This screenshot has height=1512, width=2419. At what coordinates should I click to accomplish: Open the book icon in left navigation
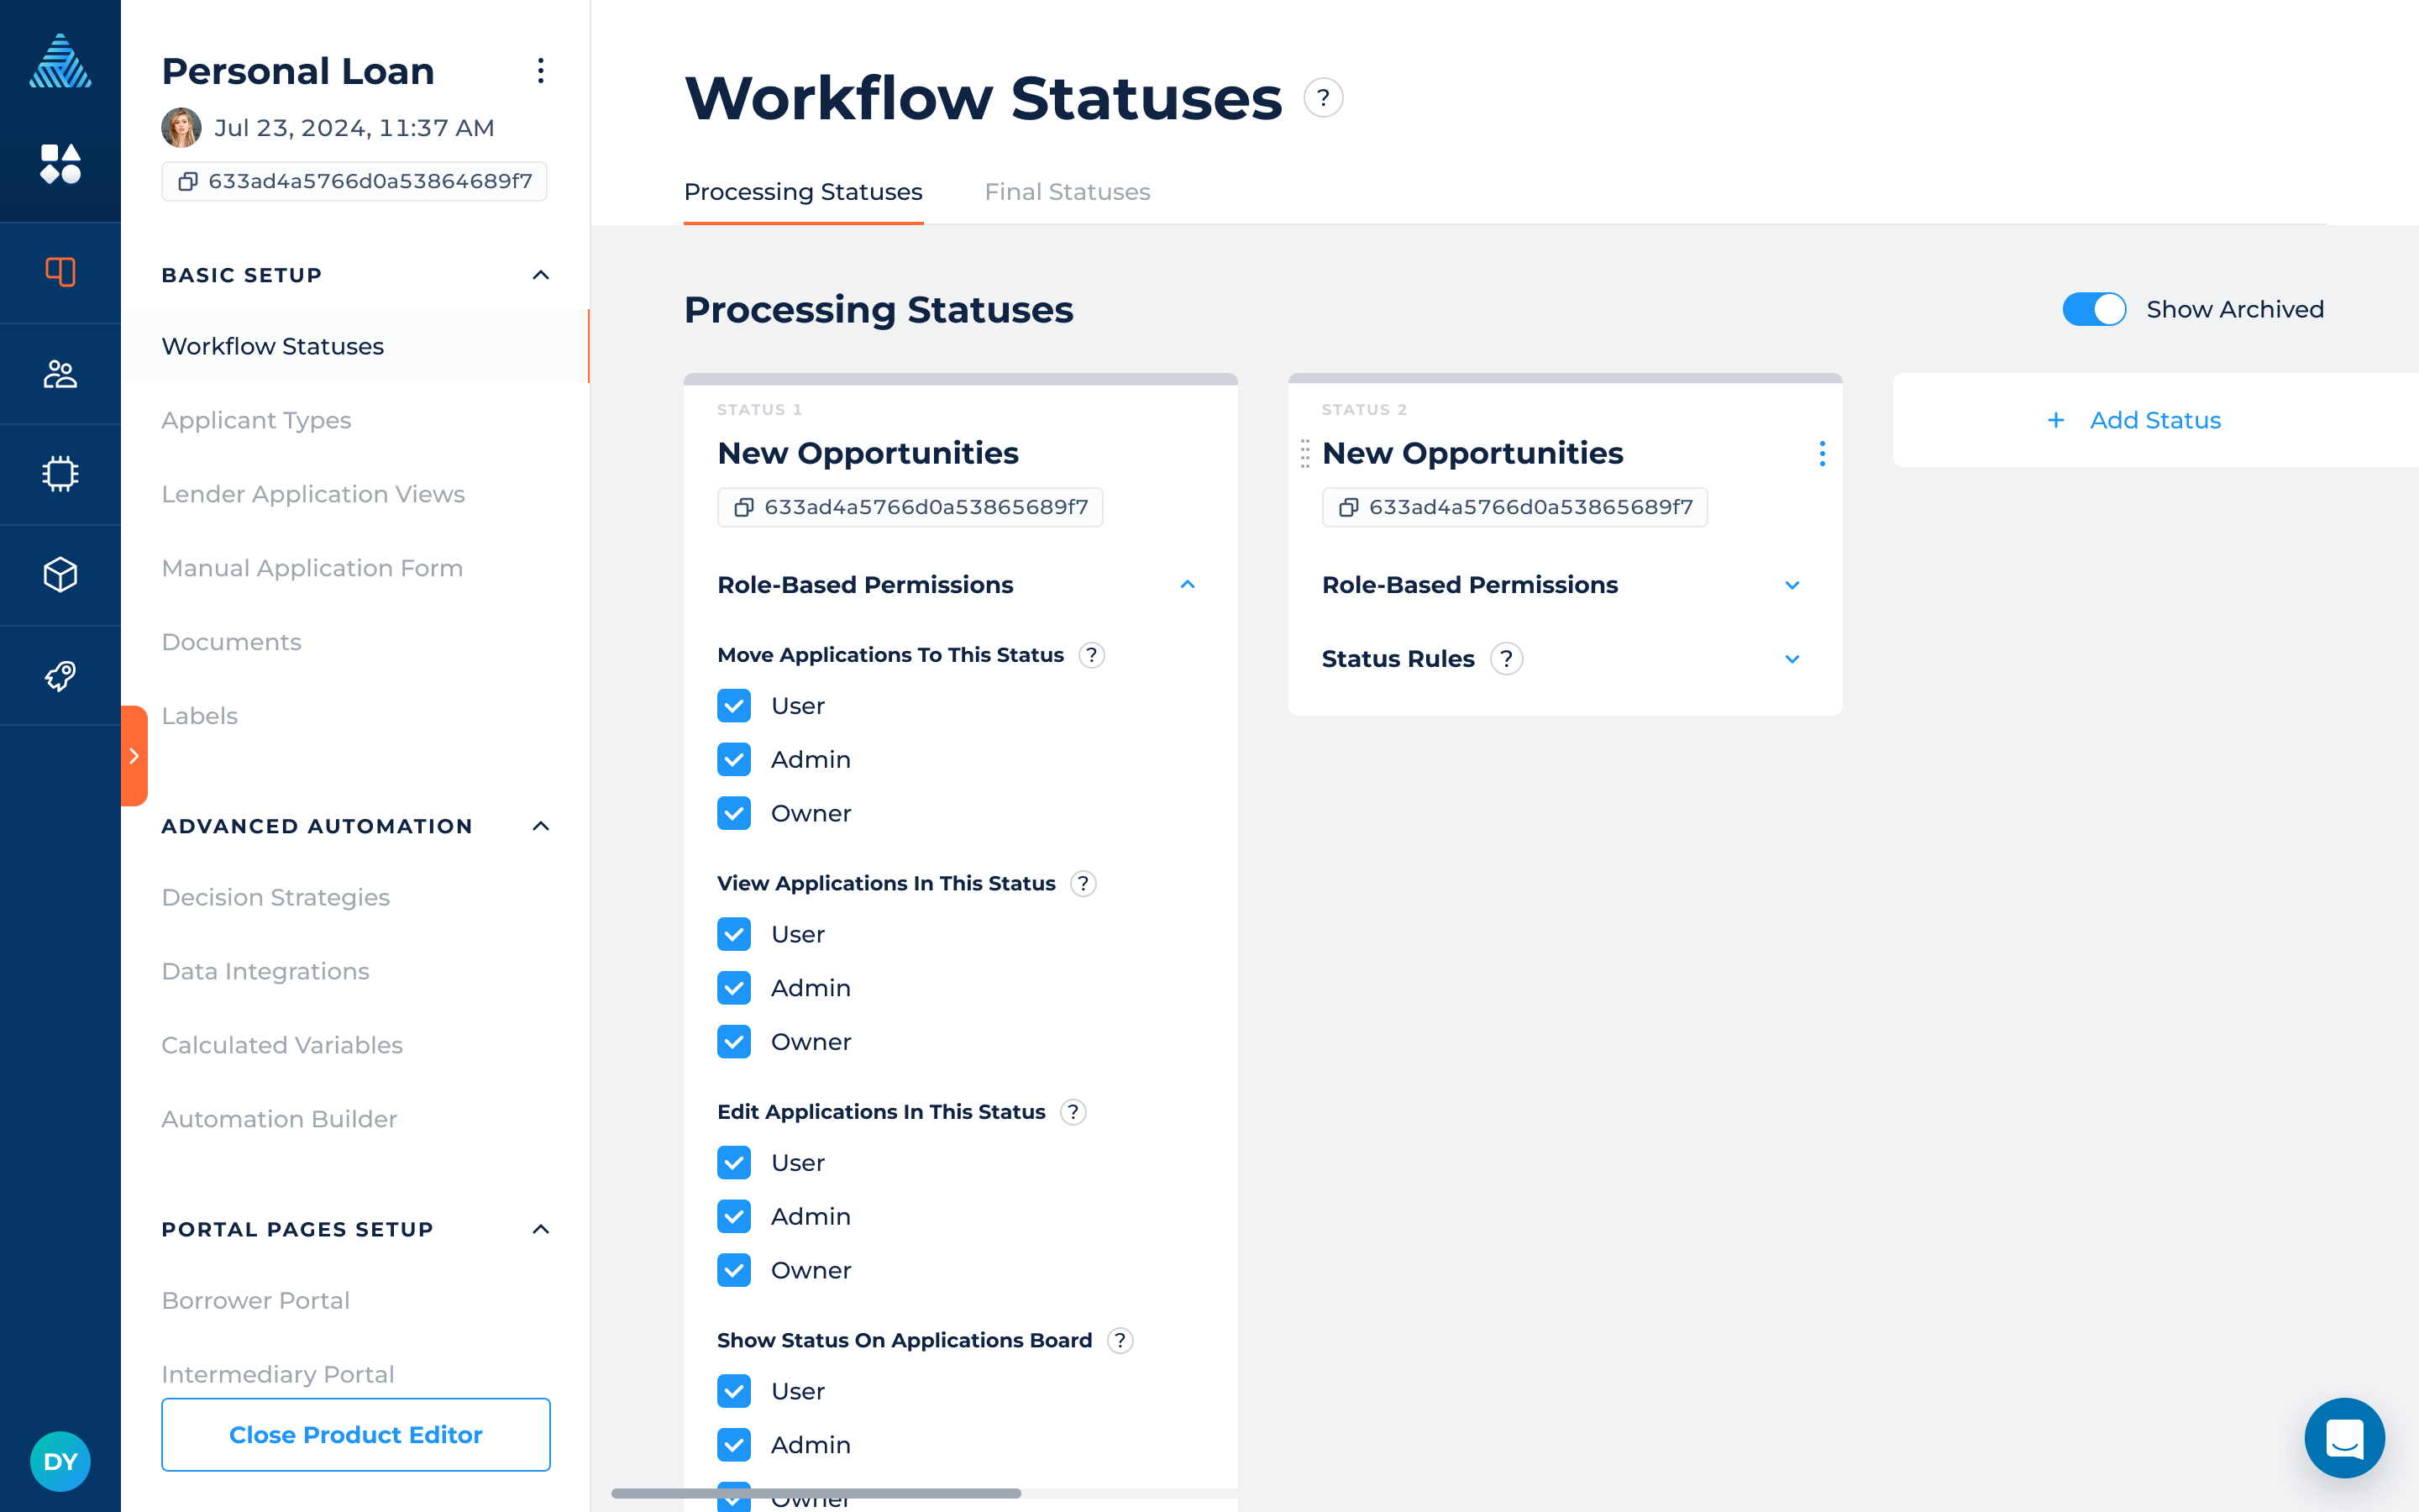click(60, 272)
